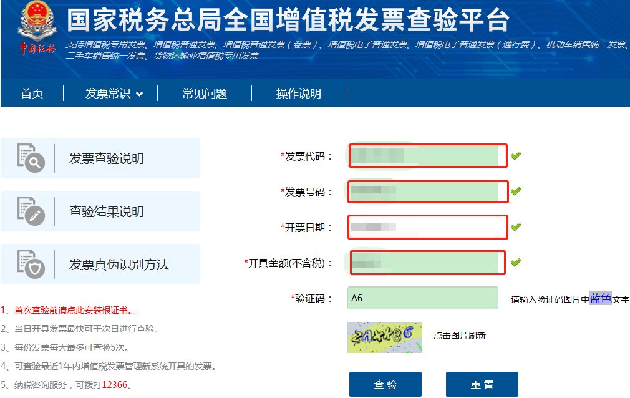Click the 发票代码 input box
630x398 pixels.
pos(427,156)
